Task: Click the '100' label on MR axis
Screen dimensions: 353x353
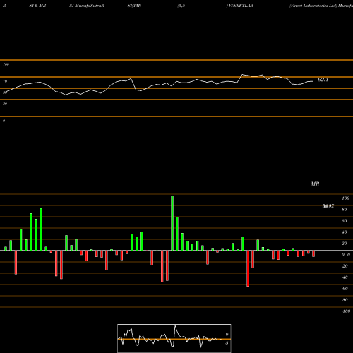Action: [345, 198]
